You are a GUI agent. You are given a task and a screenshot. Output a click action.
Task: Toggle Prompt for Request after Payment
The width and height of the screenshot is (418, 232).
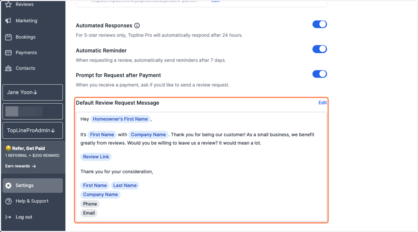(319, 74)
